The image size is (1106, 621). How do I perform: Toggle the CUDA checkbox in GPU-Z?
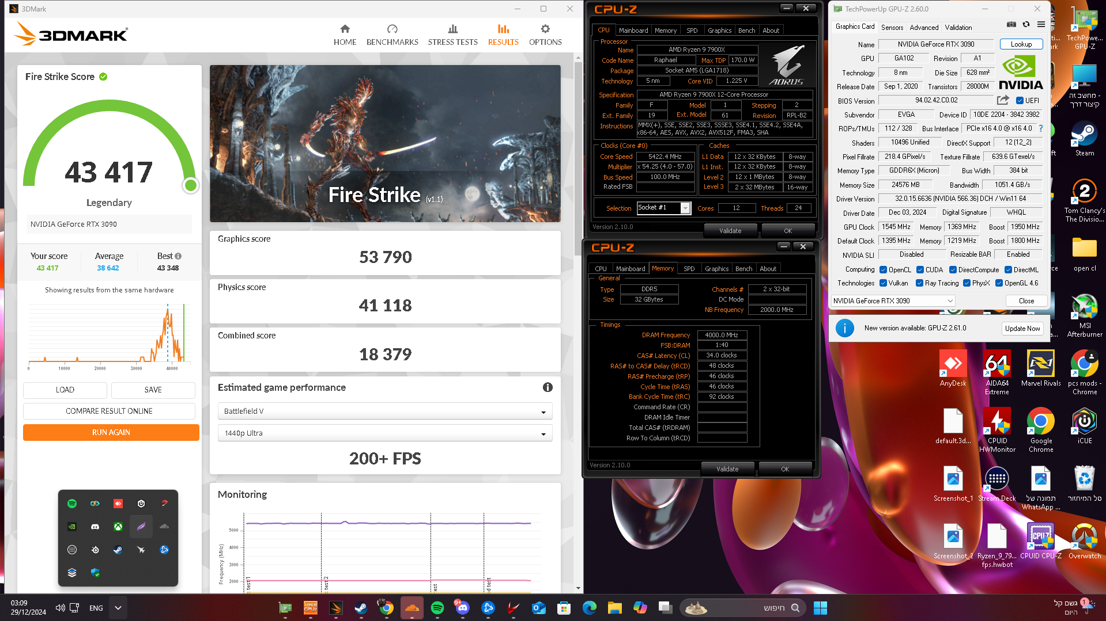point(920,269)
